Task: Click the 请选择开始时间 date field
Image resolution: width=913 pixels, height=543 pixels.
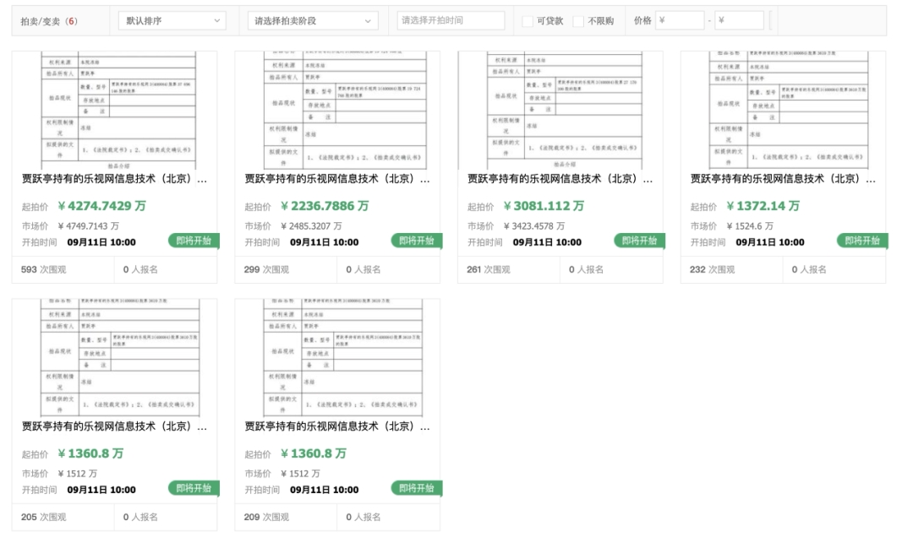Action: pos(450,20)
